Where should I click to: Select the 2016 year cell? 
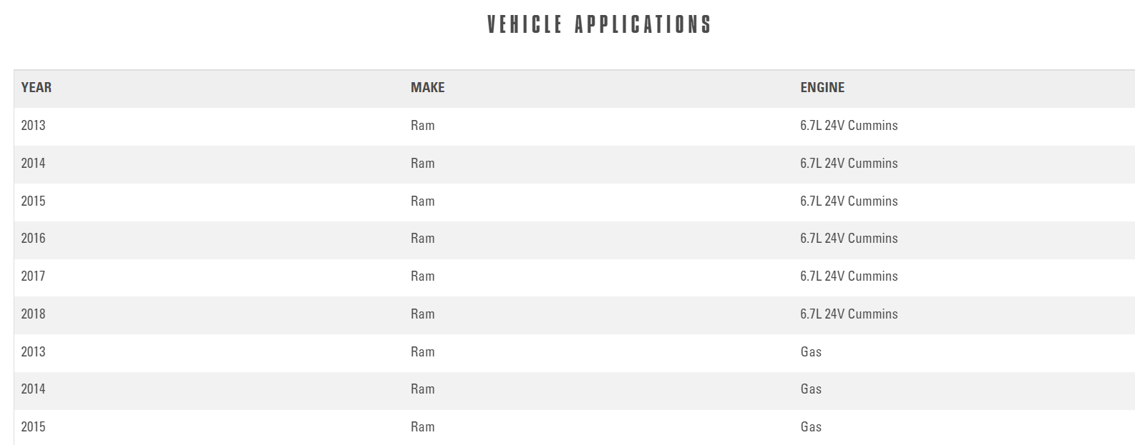click(x=33, y=239)
